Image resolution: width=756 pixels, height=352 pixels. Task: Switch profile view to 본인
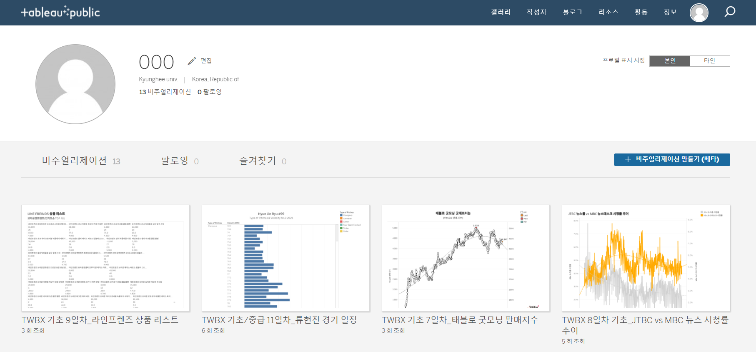point(670,61)
